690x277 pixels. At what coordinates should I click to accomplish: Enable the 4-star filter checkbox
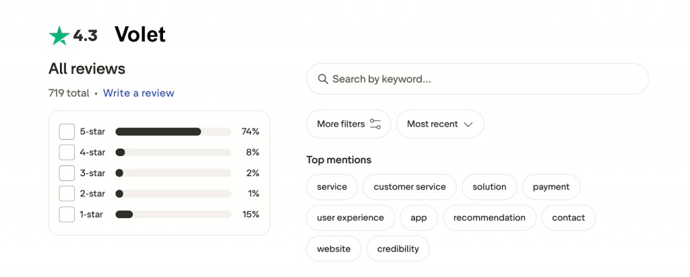tap(67, 153)
